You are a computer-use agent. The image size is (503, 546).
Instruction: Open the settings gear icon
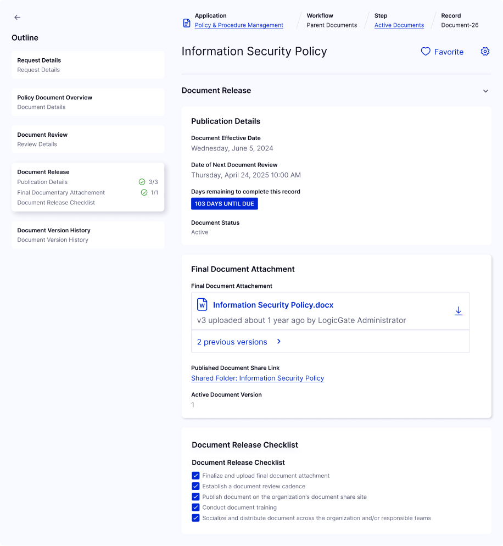point(485,52)
